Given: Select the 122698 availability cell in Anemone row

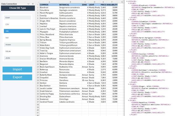Looking at the screenshot, I should (112, 56).
